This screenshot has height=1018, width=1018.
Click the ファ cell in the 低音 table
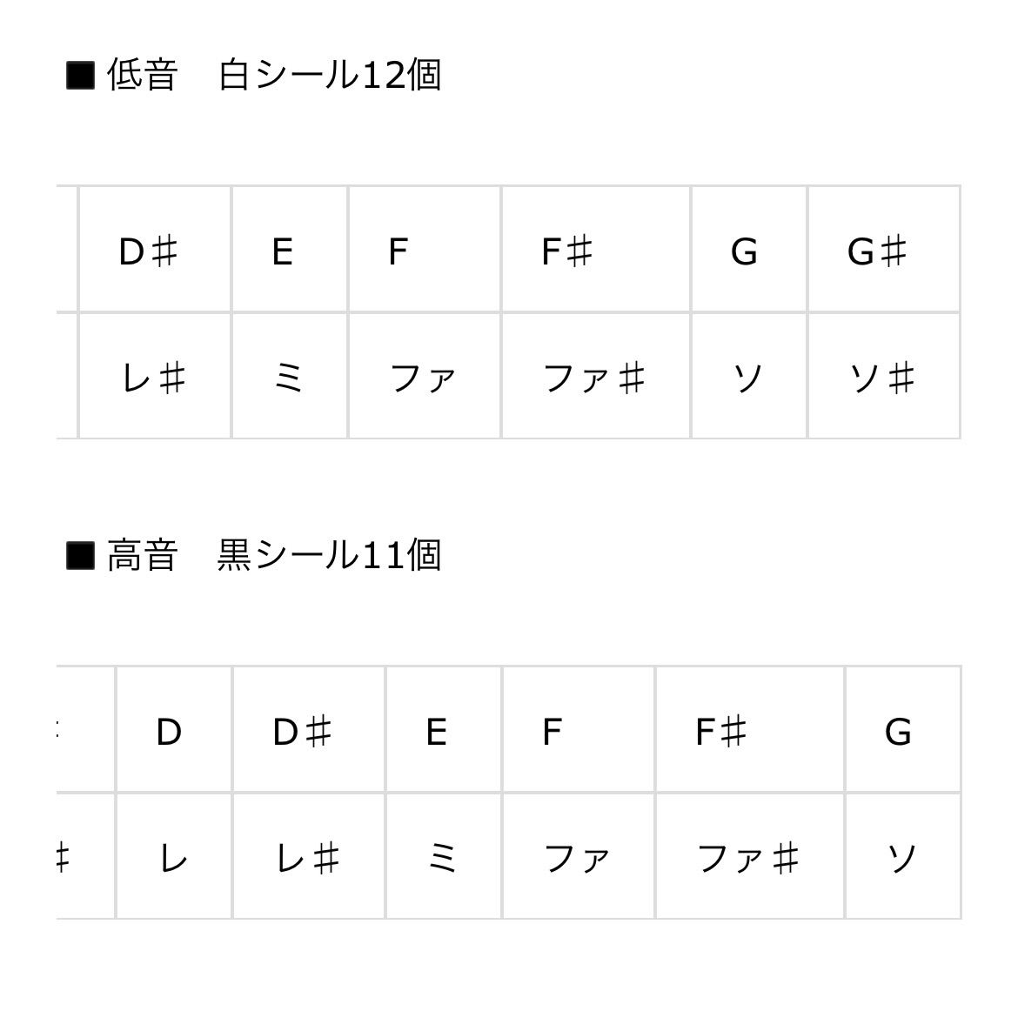click(425, 378)
